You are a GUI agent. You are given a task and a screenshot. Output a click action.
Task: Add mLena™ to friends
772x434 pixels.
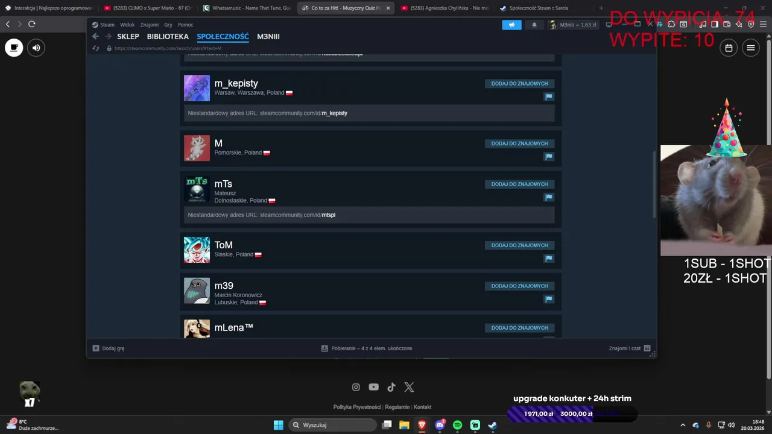[519, 328]
